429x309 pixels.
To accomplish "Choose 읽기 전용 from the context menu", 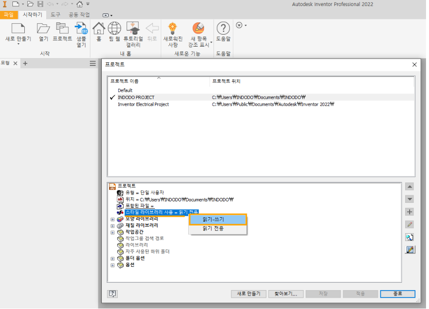I will [218, 229].
